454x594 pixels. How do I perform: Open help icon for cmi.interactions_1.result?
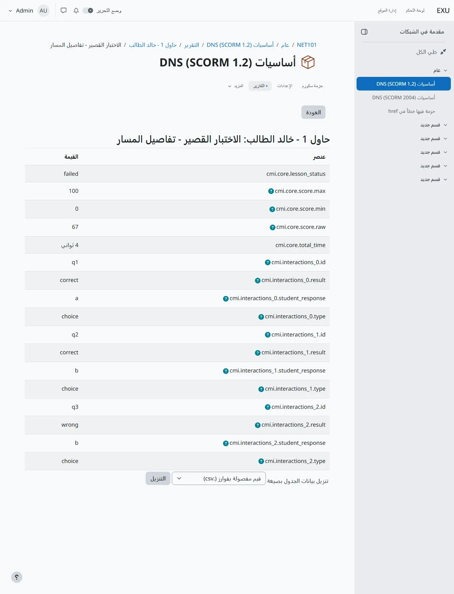click(257, 353)
